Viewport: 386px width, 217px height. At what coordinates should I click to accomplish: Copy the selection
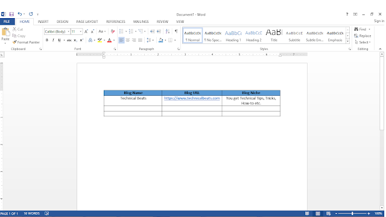click(19, 36)
